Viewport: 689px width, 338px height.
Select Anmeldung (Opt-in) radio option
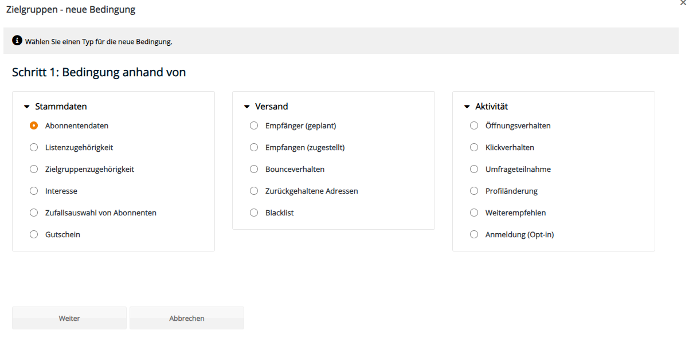coord(474,234)
